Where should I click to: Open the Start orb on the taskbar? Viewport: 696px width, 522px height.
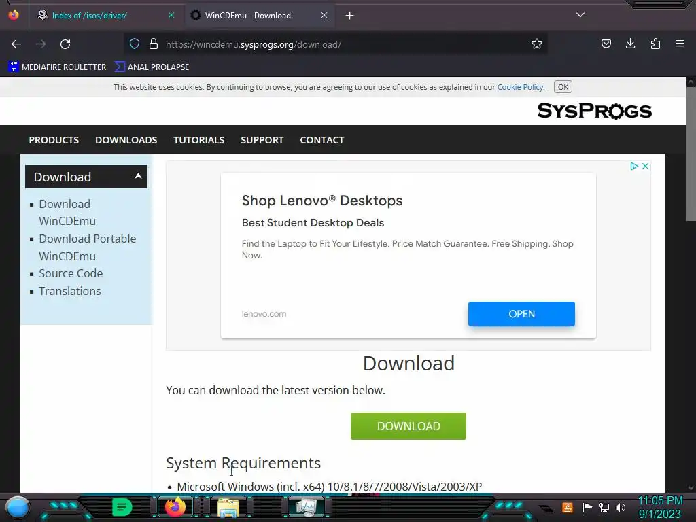click(x=17, y=507)
